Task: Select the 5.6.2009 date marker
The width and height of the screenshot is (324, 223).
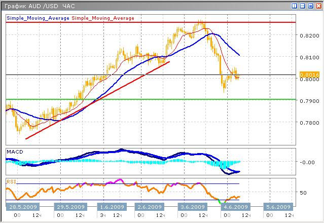Action: (x=278, y=207)
